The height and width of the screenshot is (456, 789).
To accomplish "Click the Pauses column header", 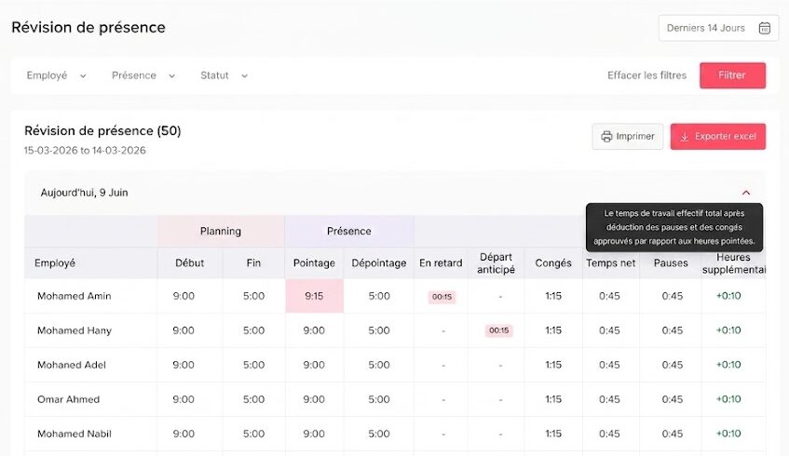I will point(671,263).
